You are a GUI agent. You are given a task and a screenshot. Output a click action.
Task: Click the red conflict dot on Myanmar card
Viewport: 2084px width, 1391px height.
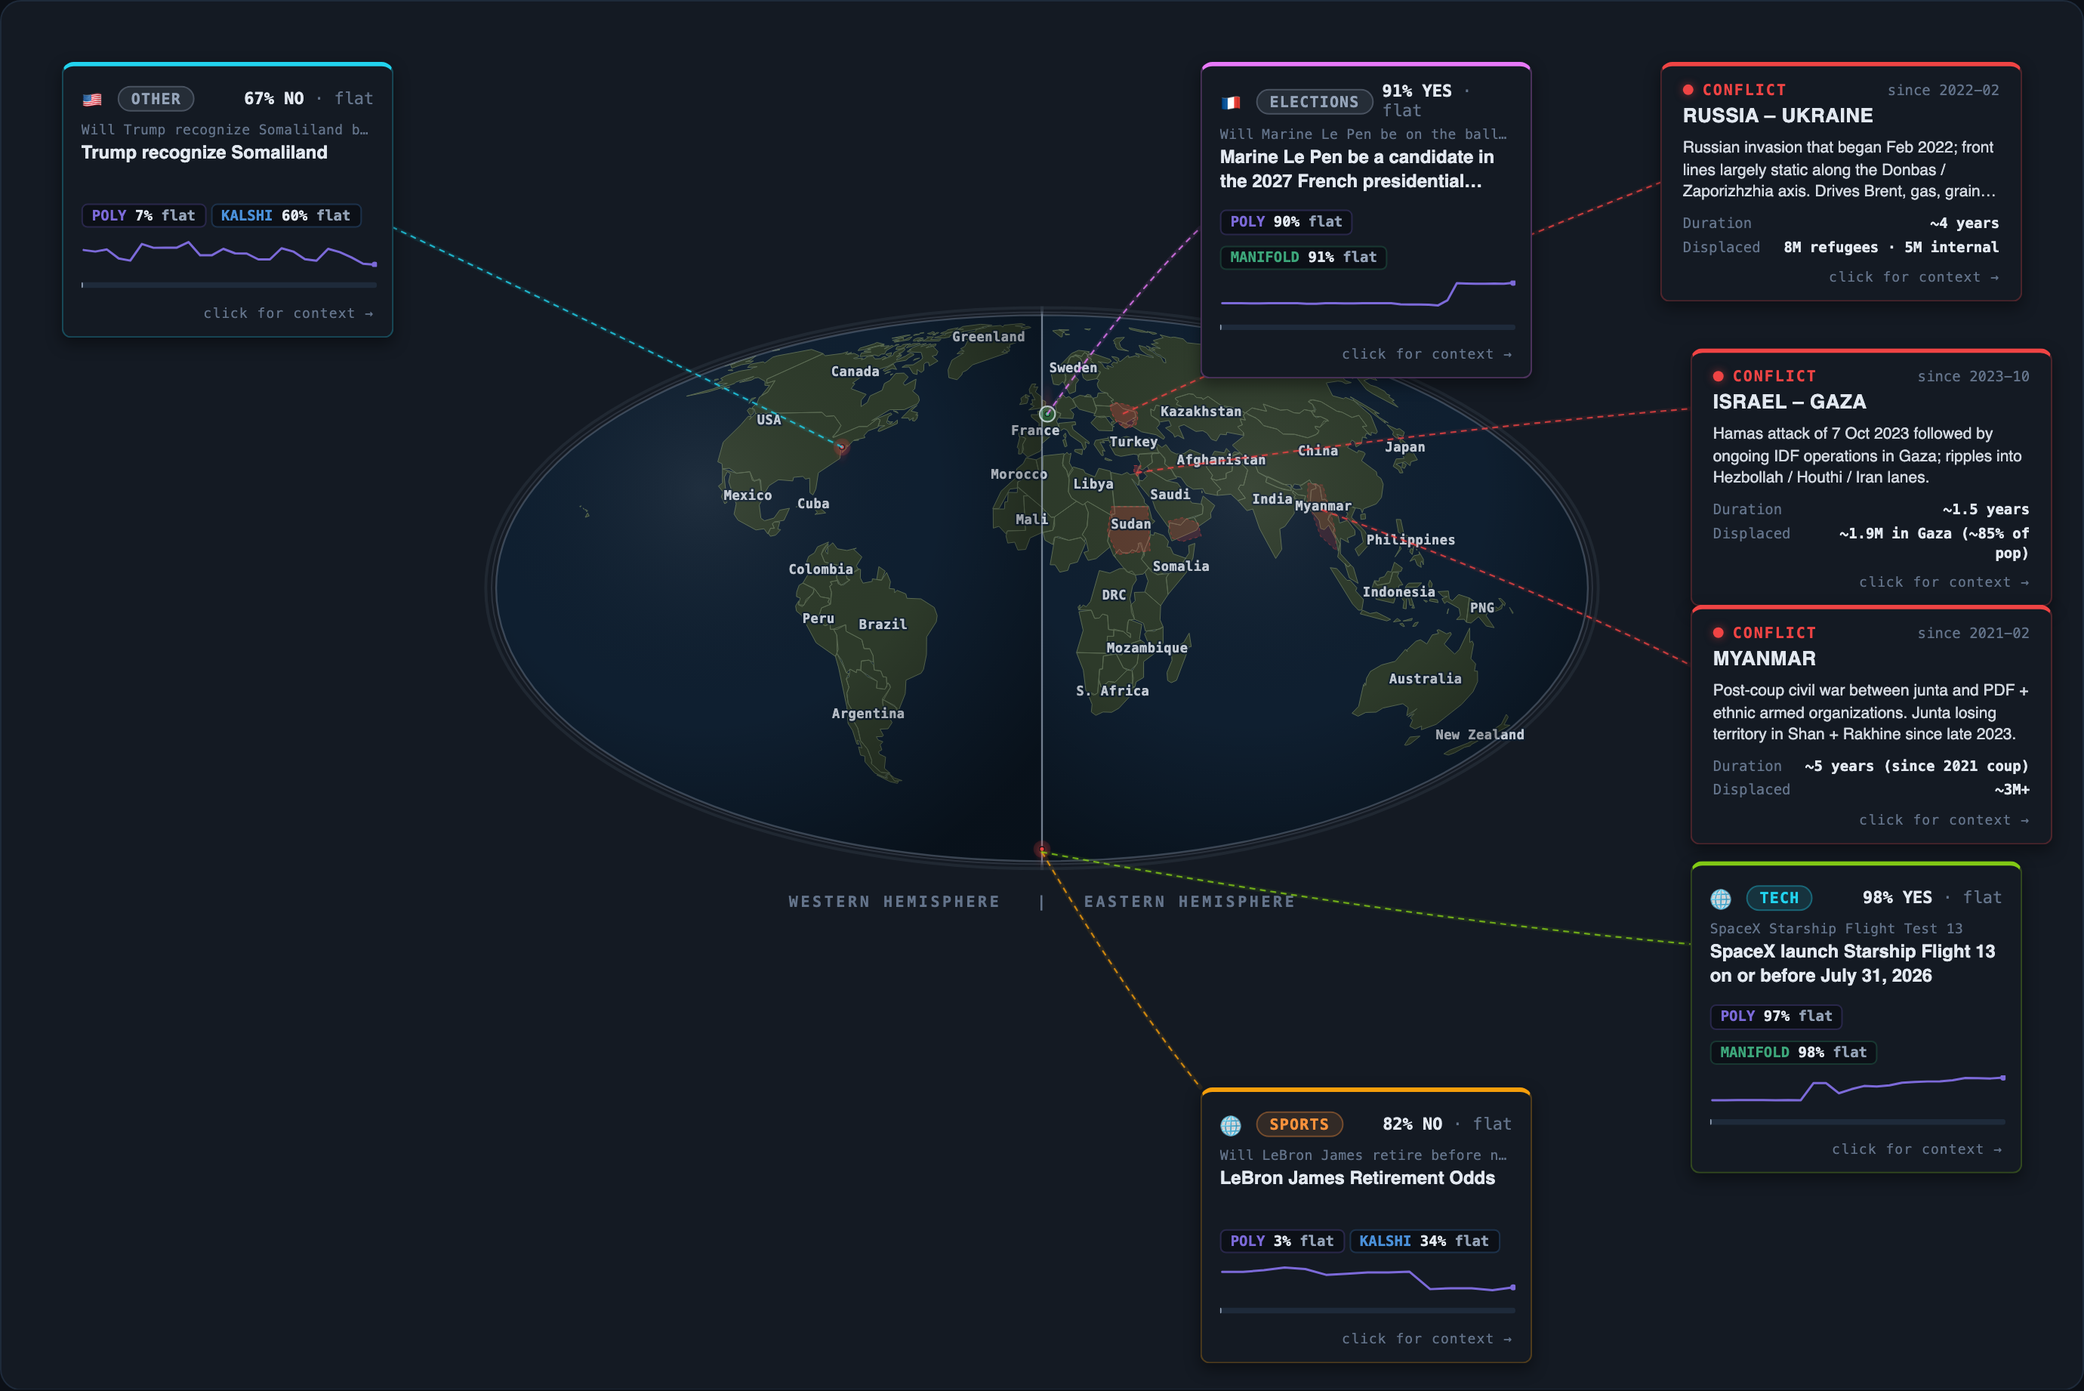(x=1718, y=633)
